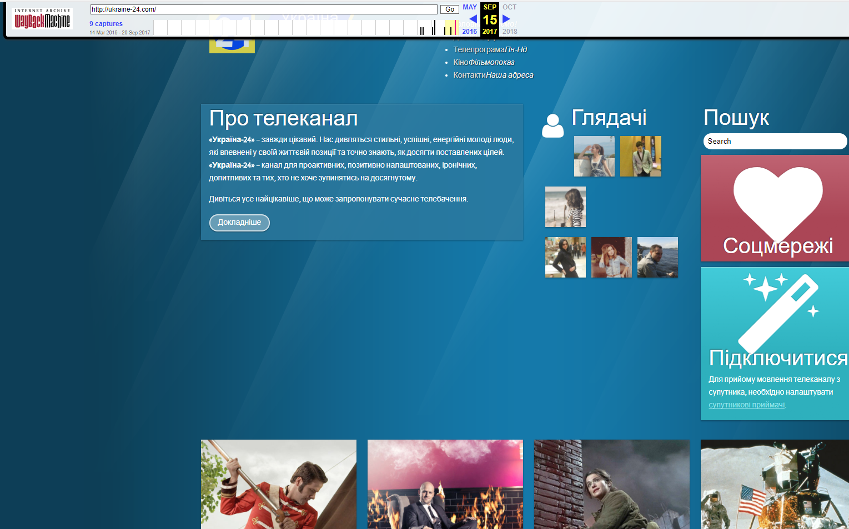Screen dimensions: 849x529
Task: Click the Wayback URL address field
Action: click(264, 9)
